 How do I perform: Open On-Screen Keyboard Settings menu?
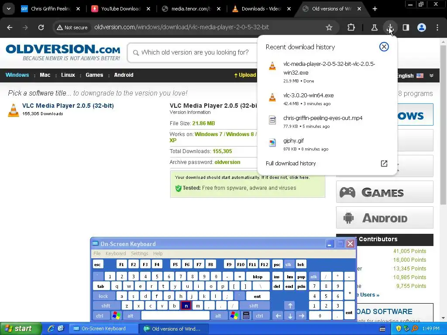(x=139, y=253)
